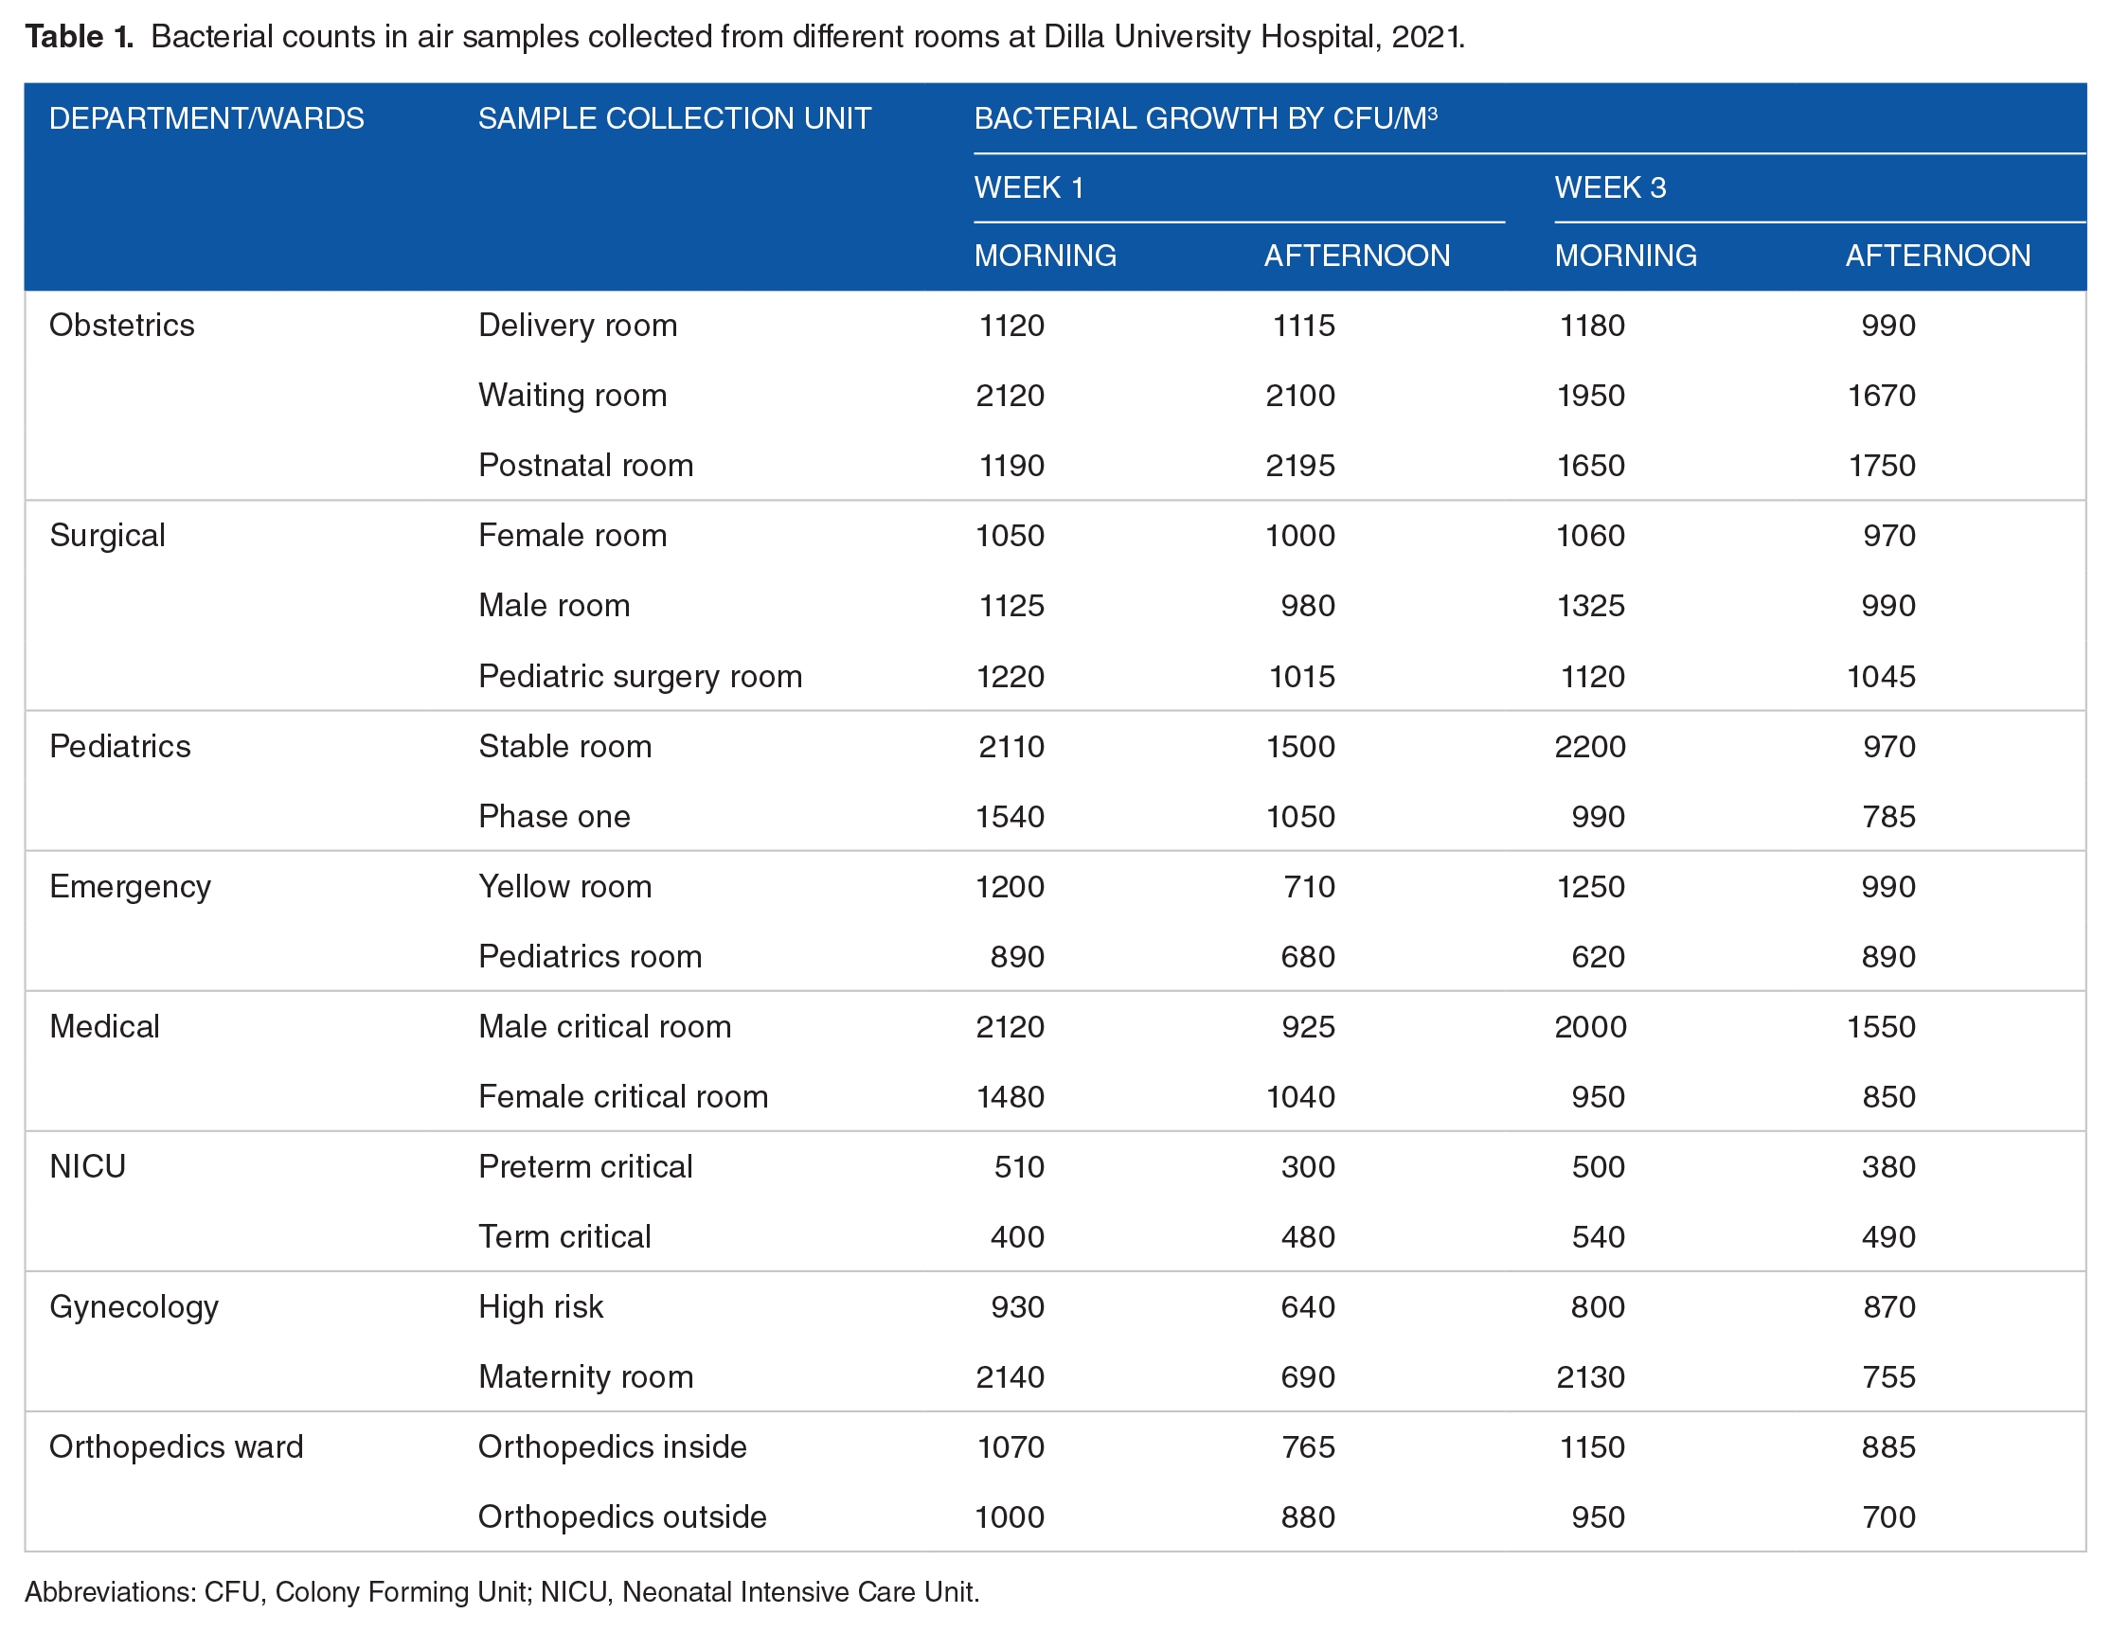The width and height of the screenshot is (2111, 1631).
Task: Select the DEPARTMENT/WARDS column header
Action: pyautogui.click(x=206, y=118)
